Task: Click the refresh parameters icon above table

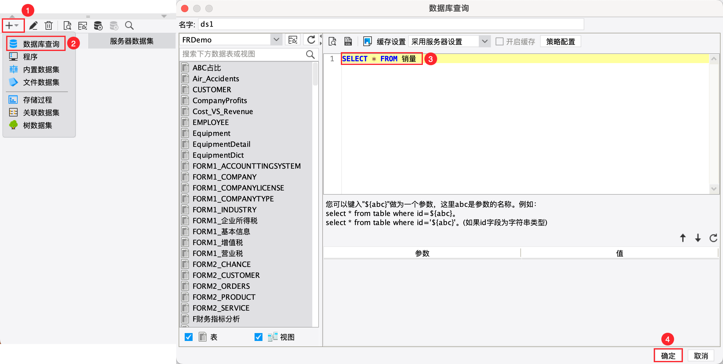Action: pyautogui.click(x=713, y=238)
